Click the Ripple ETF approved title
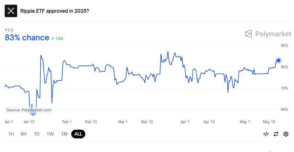 55,11
